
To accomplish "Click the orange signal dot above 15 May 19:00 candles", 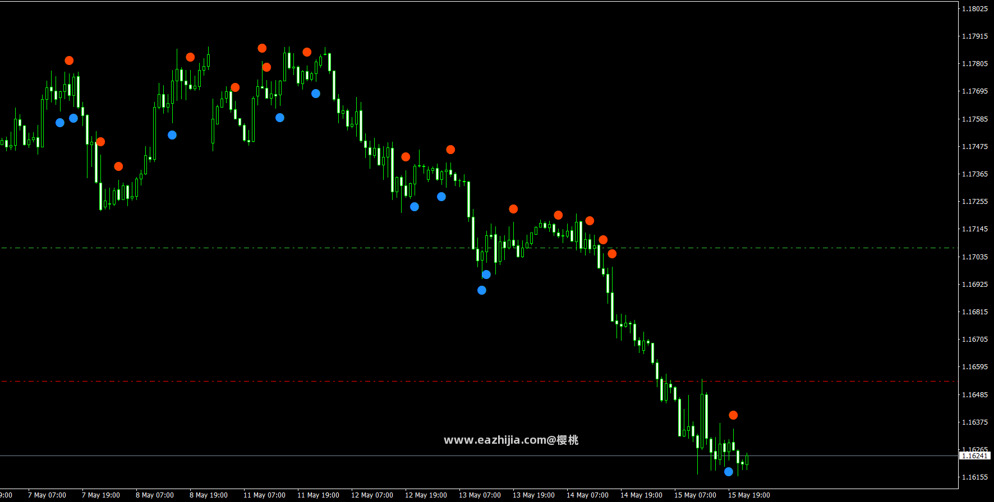I will (733, 415).
